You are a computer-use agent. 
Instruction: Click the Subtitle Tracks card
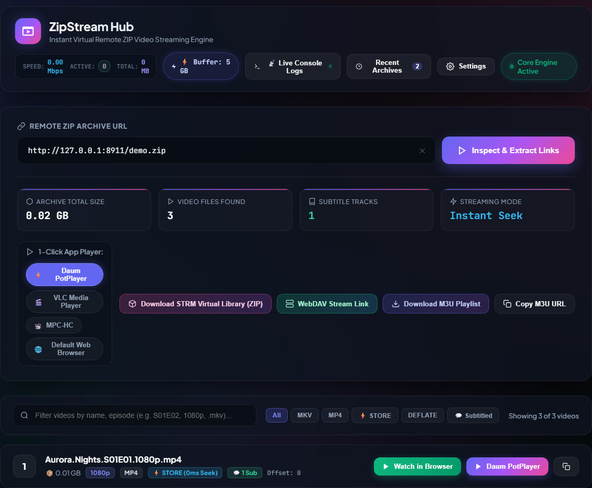(366, 210)
